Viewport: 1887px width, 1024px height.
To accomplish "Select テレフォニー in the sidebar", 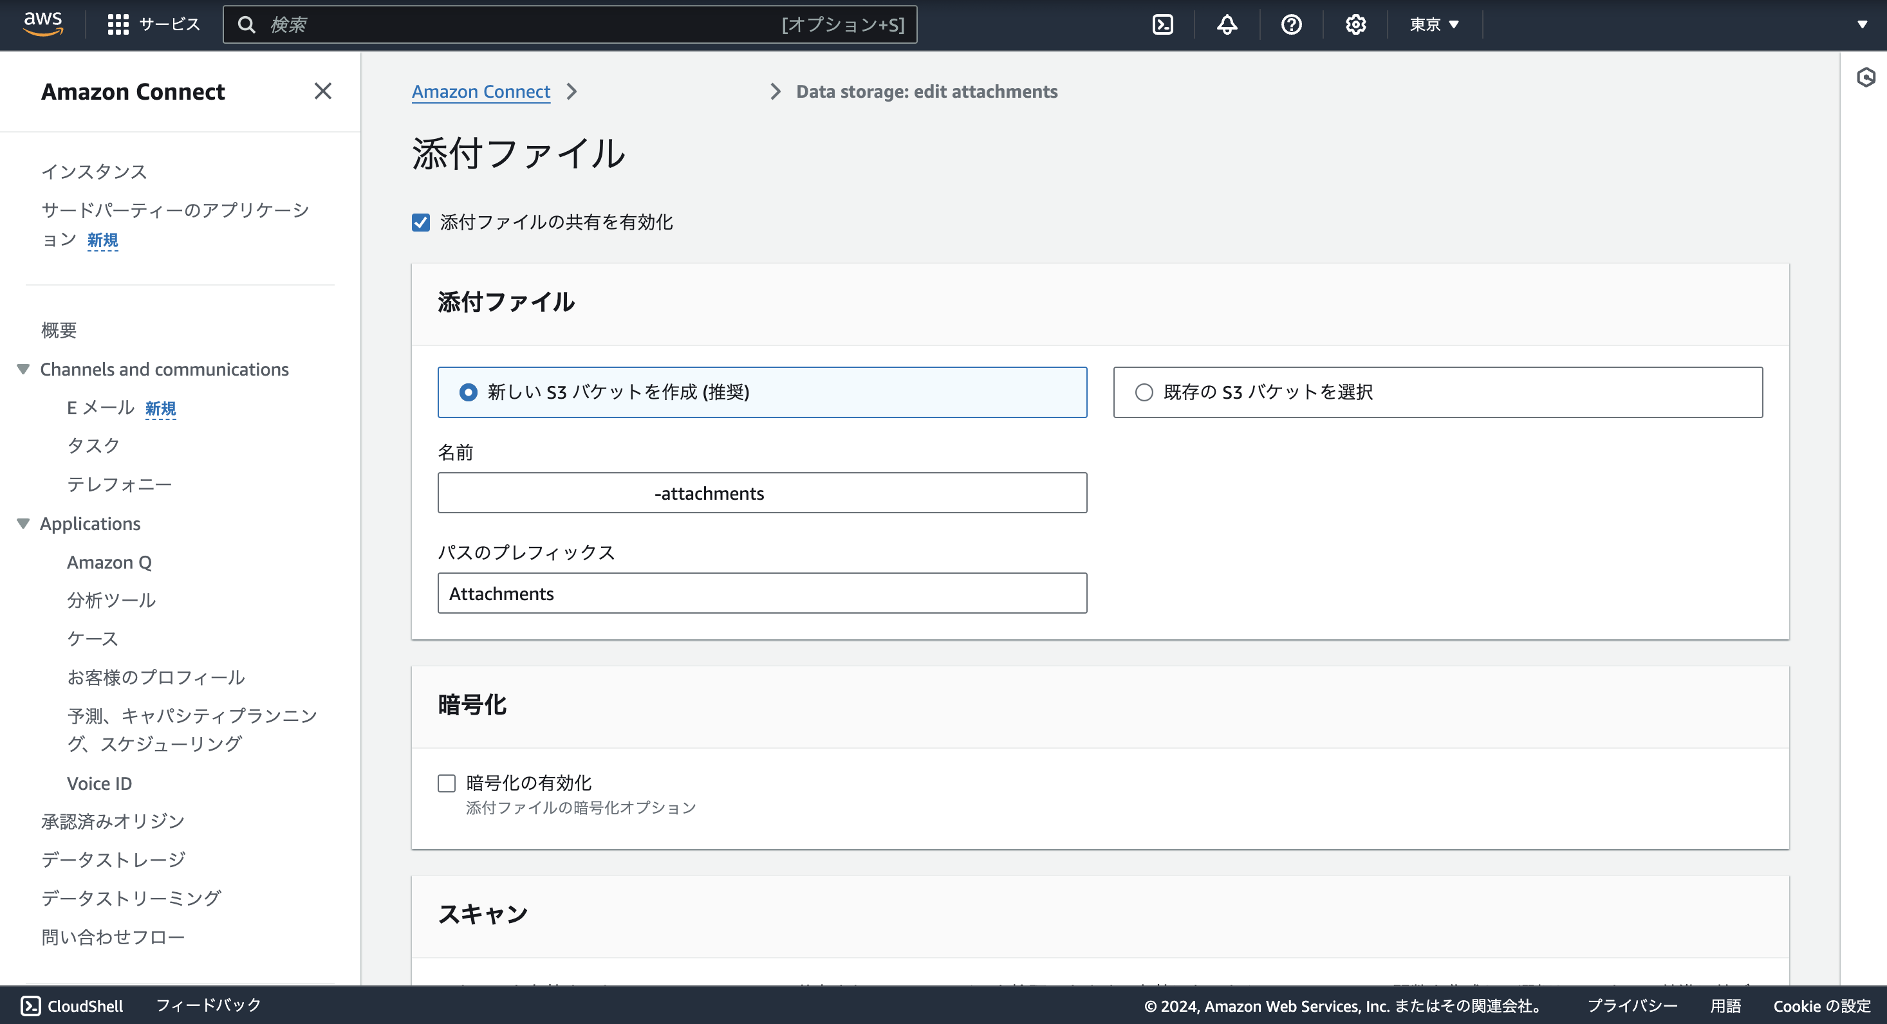I will coord(120,484).
